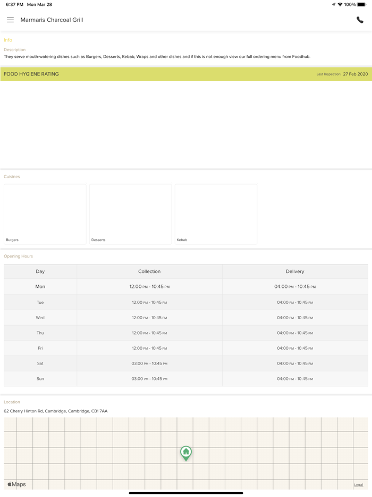Open the hamburger menu
This screenshot has height=497, width=372.
(x=10, y=20)
